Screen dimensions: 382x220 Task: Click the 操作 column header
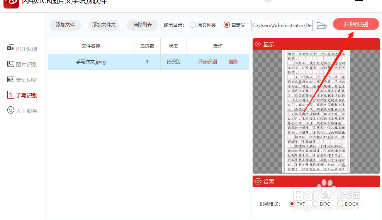pyautogui.click(x=218, y=46)
